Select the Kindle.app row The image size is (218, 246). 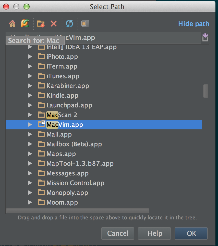point(104,95)
